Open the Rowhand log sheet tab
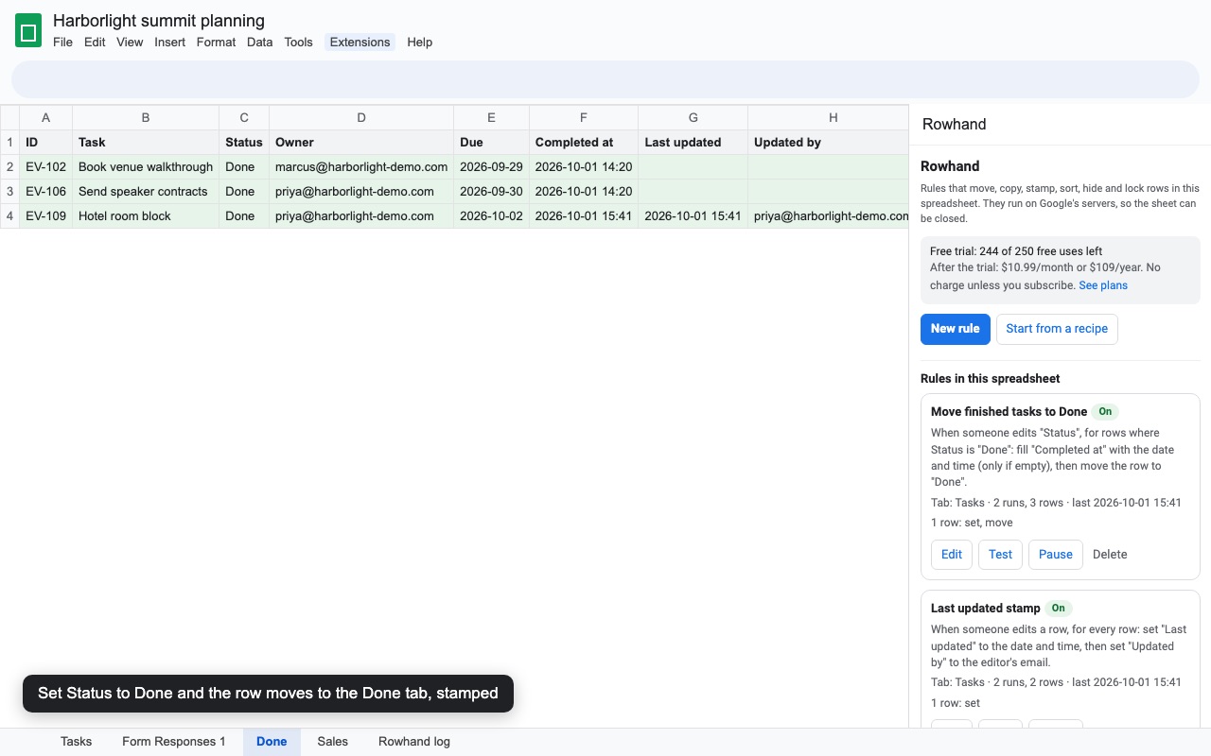 pyautogui.click(x=414, y=742)
